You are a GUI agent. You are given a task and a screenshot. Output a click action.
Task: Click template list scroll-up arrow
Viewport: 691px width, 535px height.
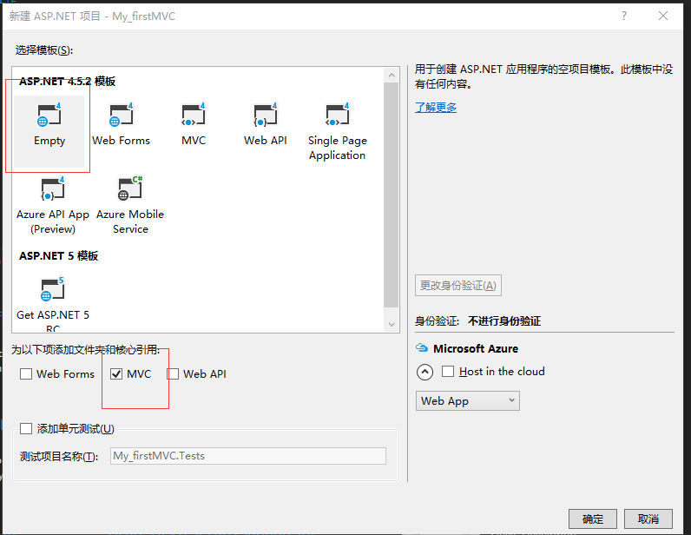coord(392,76)
